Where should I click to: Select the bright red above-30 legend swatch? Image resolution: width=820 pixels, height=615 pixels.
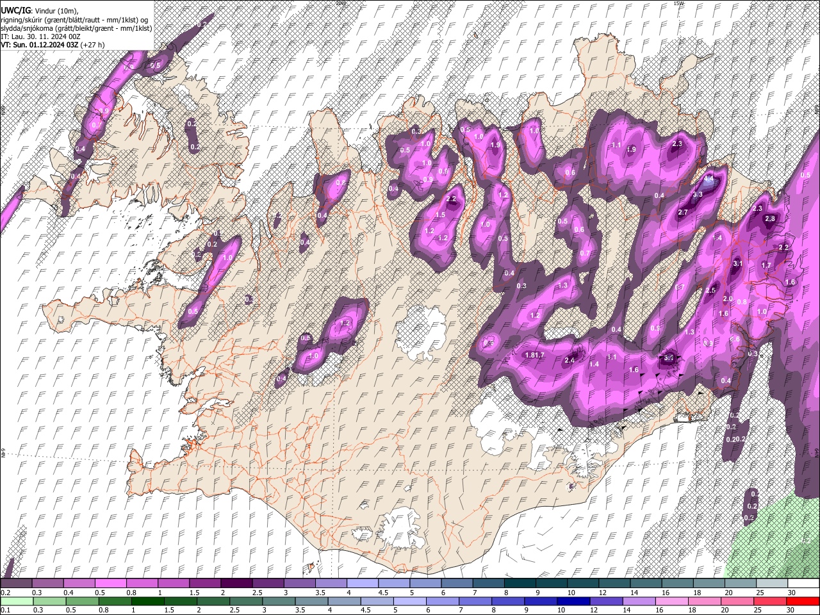click(x=803, y=601)
